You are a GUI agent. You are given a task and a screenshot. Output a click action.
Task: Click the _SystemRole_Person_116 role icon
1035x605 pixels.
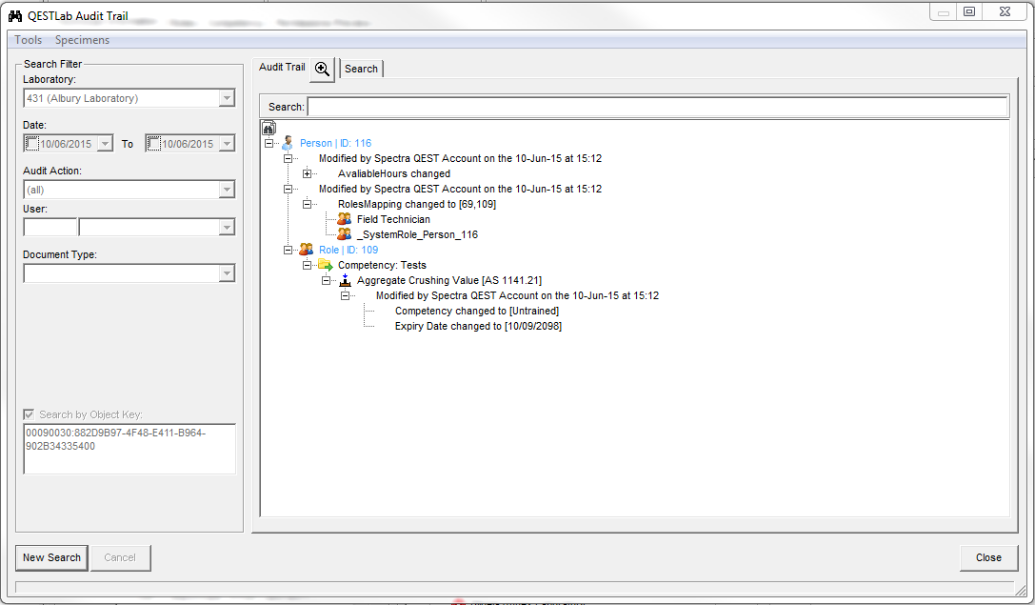pos(345,234)
